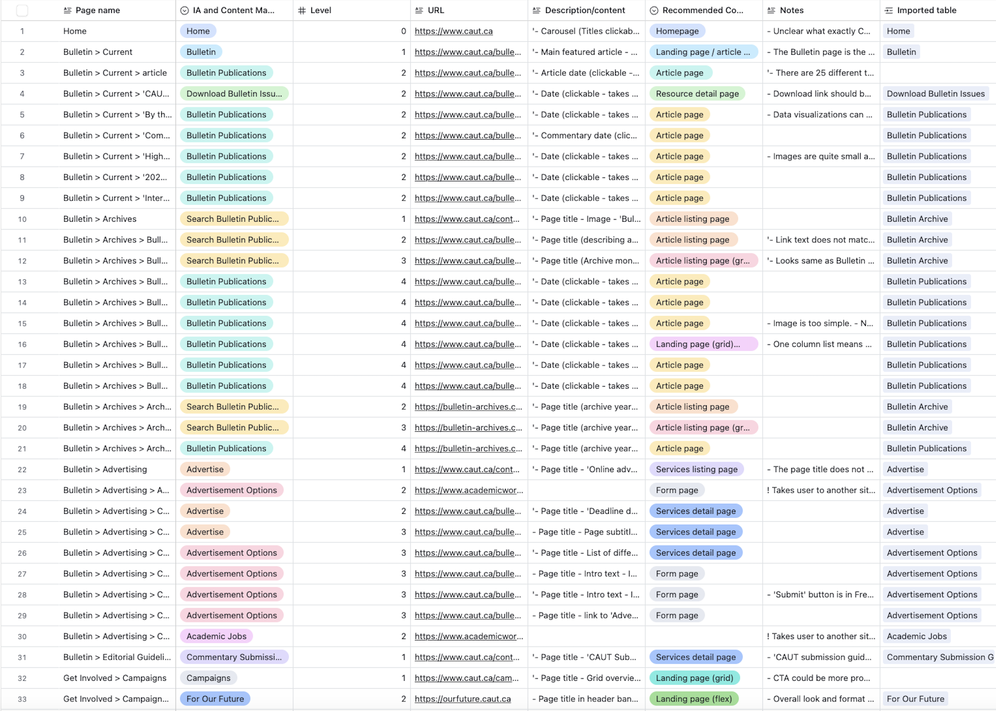
Task: Open the Notes column header menu
Action: (792, 10)
